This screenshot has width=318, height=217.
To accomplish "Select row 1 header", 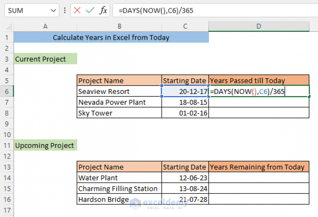I will (x=7, y=38).
